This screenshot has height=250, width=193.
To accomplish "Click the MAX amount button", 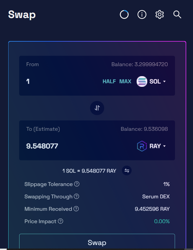I will [x=125, y=81].
